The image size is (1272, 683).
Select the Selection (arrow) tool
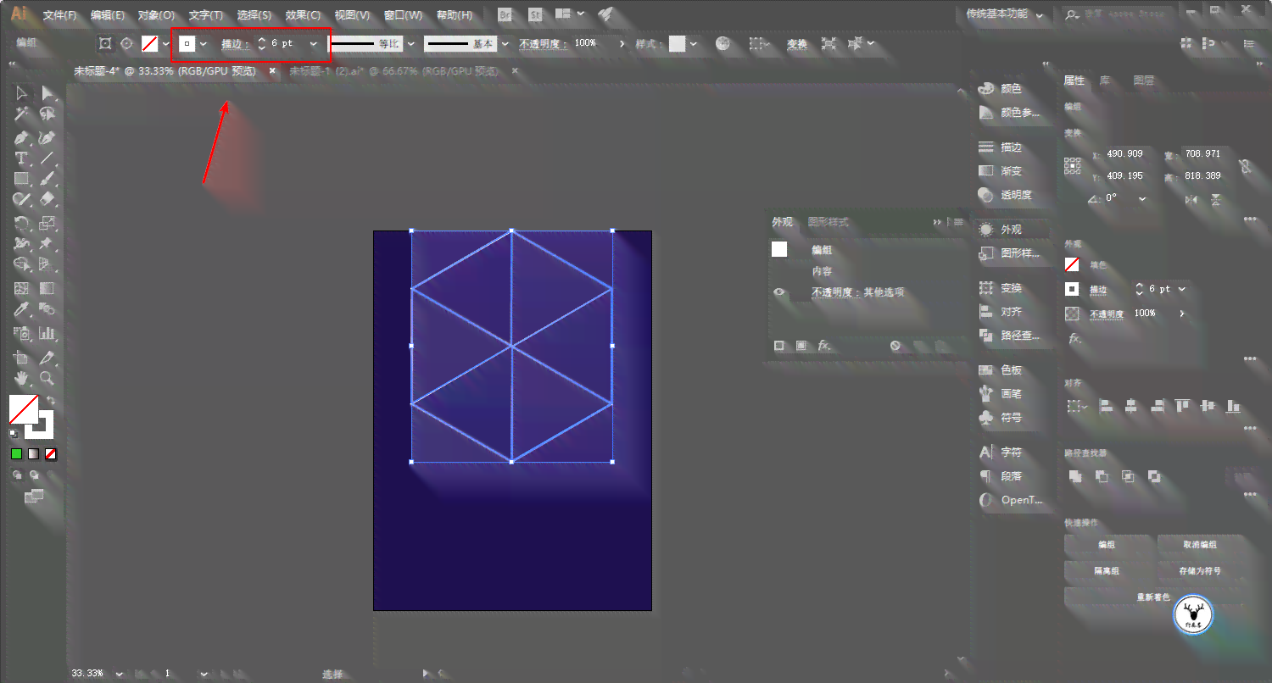22,93
